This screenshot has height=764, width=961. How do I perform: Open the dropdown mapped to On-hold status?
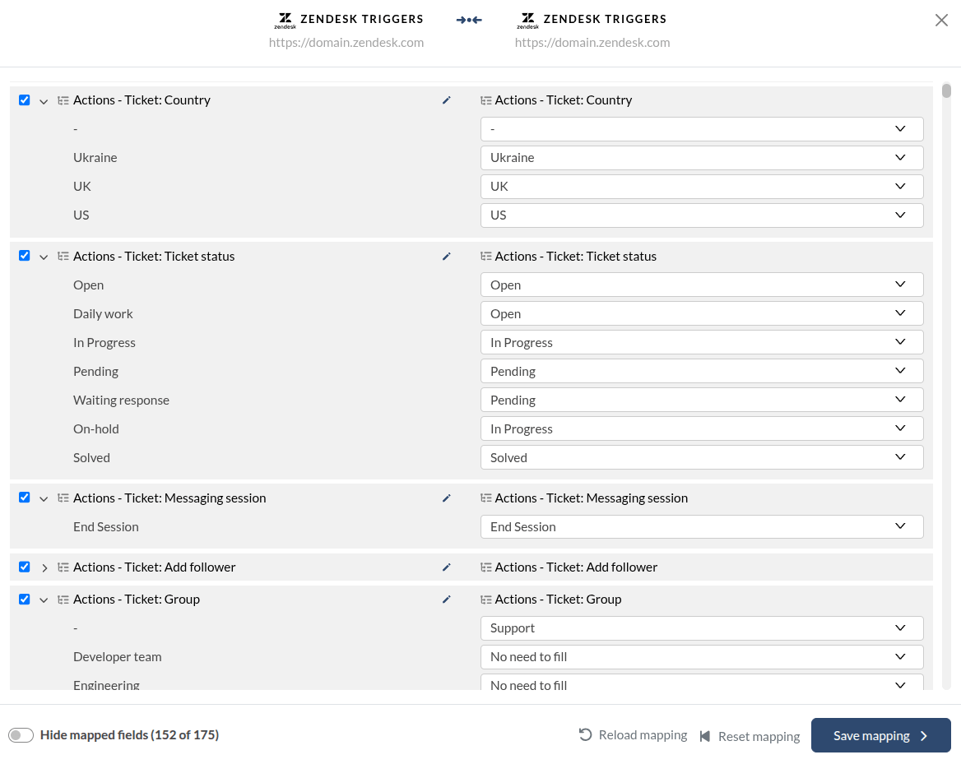pyautogui.click(x=702, y=428)
